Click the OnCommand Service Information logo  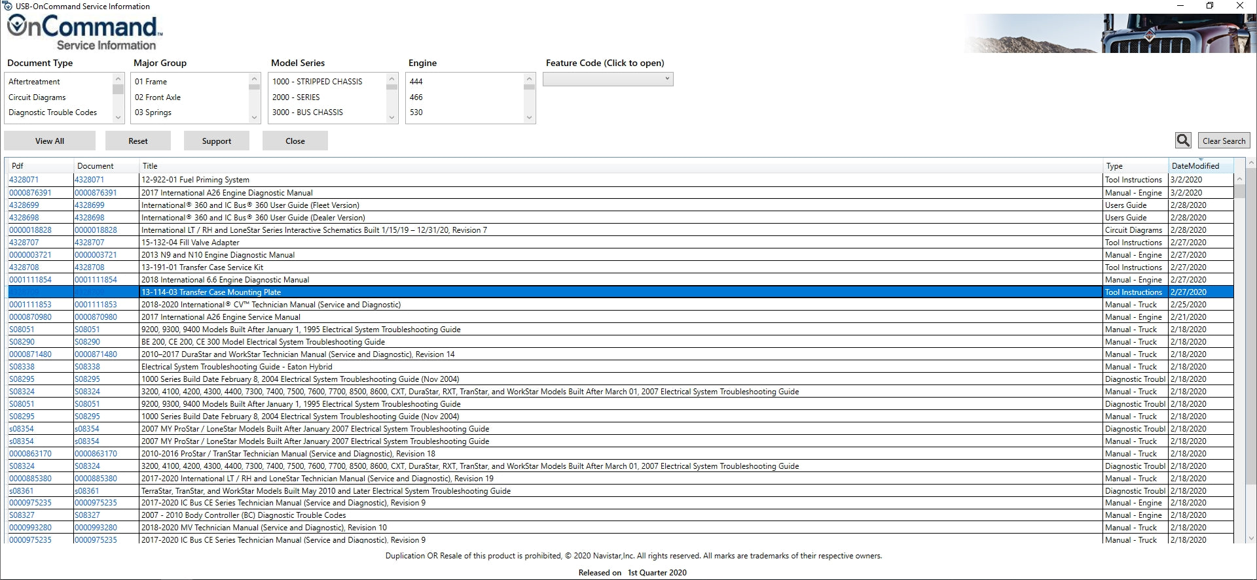click(84, 33)
